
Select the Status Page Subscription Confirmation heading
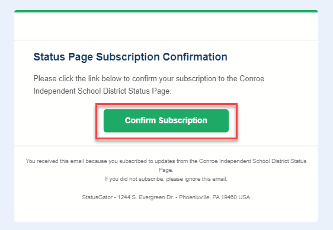[x=130, y=57]
